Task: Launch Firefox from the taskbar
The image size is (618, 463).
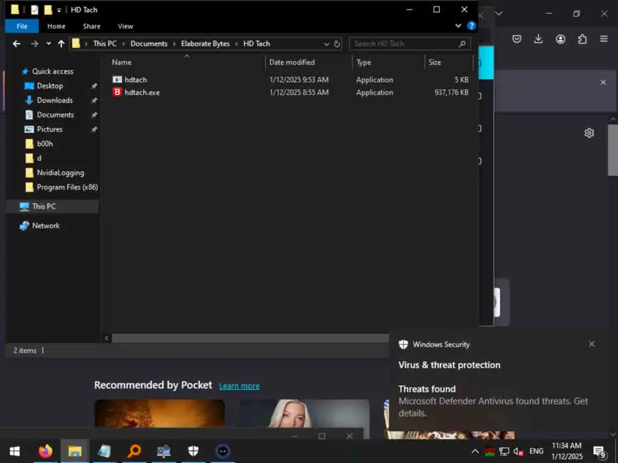Action: tap(45, 451)
